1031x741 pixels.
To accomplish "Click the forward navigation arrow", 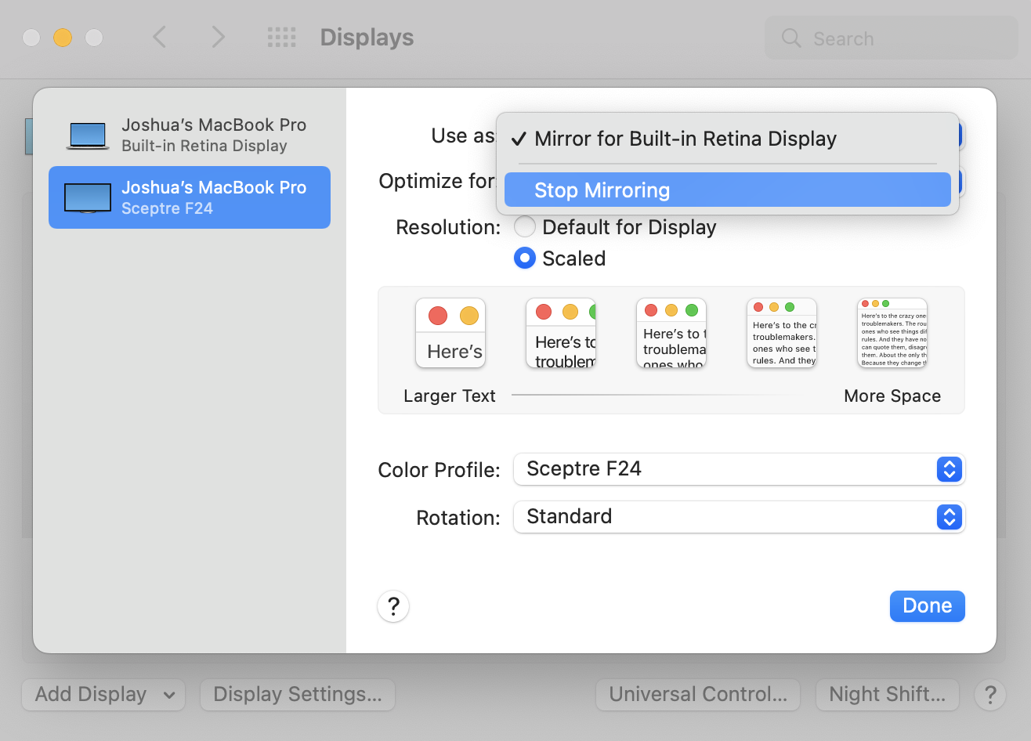I will (x=217, y=37).
